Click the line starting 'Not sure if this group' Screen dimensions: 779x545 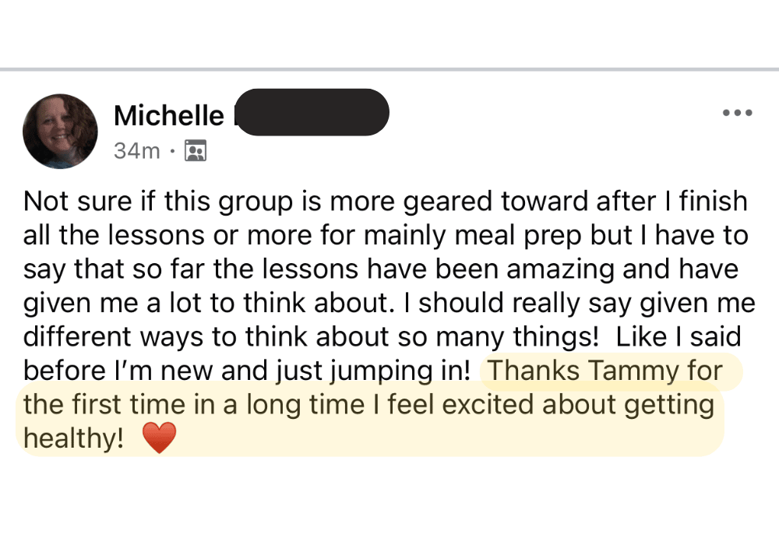(x=385, y=202)
